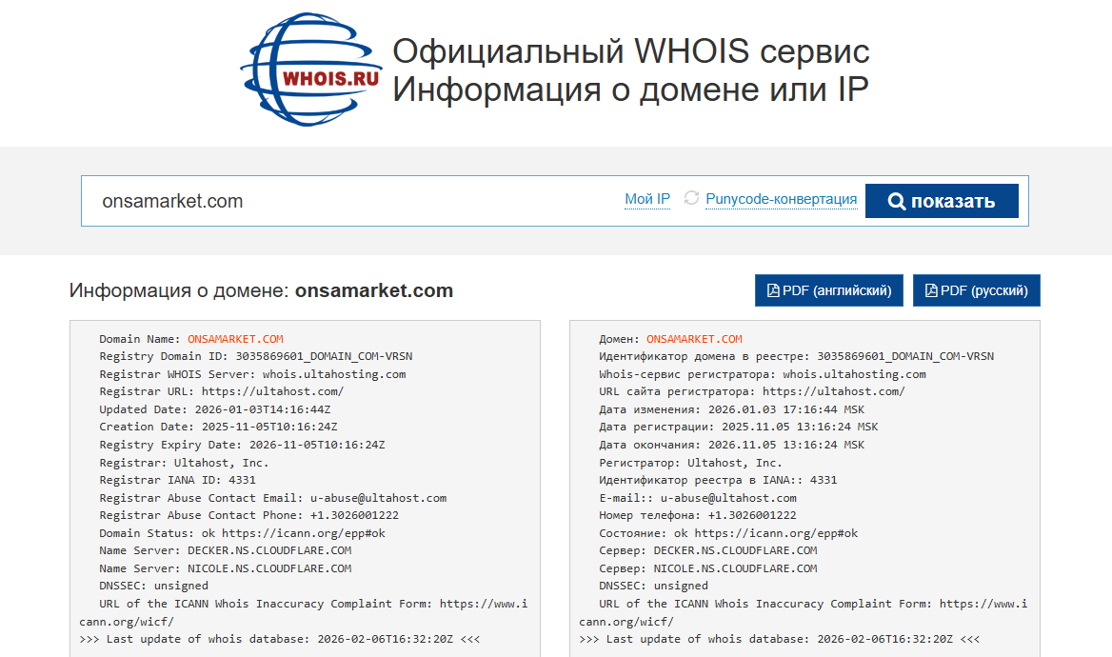Image resolution: width=1112 pixels, height=657 pixels.
Task: Click Registrar WHOIS Server whois.ultahosting.com line
Action: [252, 374]
